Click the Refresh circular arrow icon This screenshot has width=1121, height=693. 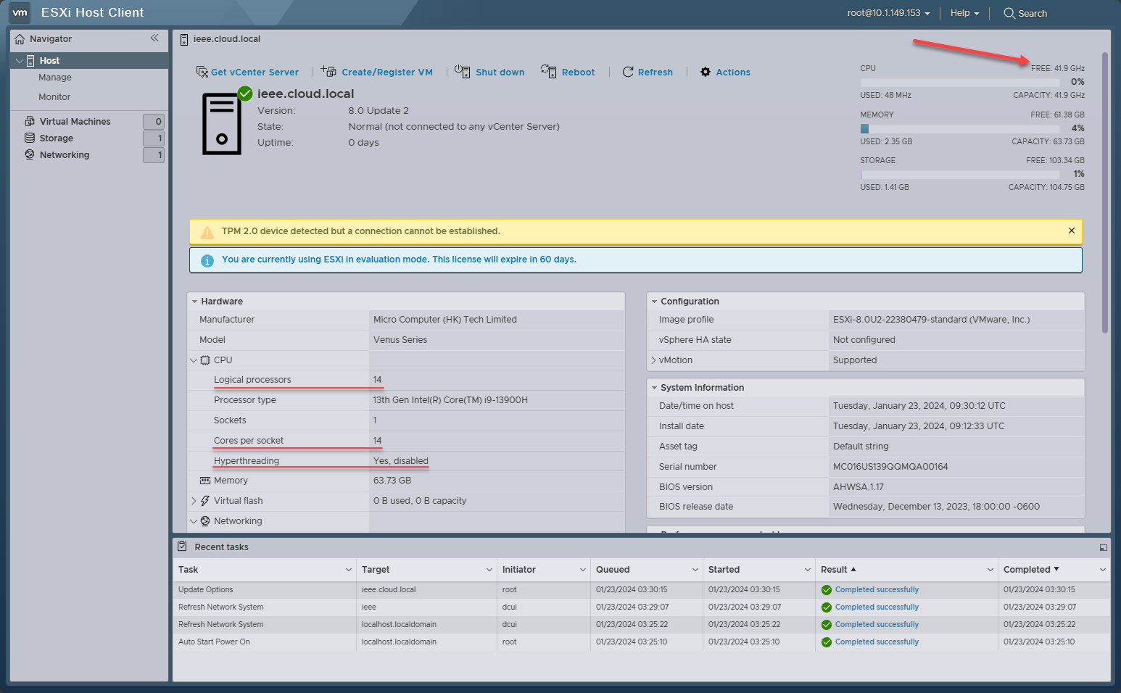click(628, 72)
